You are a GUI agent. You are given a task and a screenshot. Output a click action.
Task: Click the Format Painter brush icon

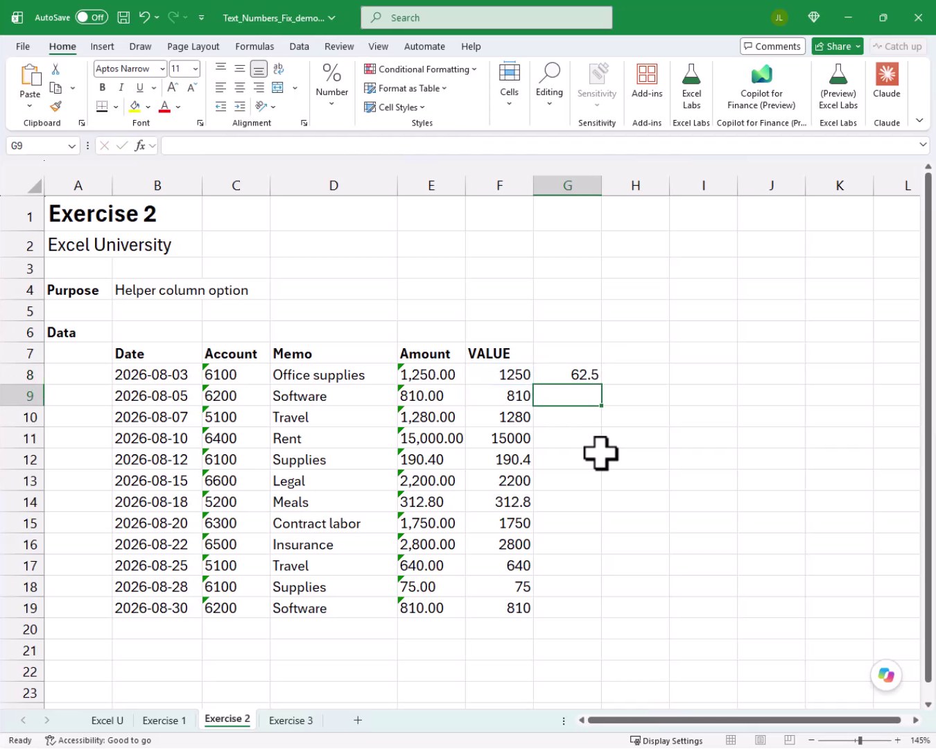click(x=55, y=106)
